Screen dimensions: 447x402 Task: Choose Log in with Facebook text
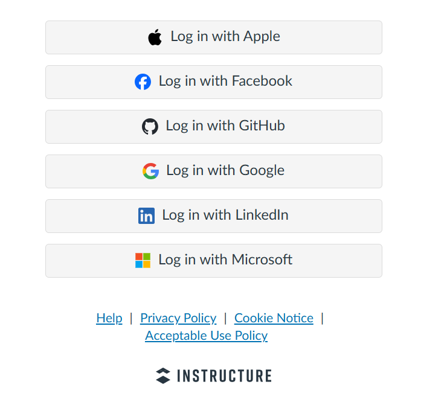(x=225, y=81)
